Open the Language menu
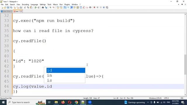This screenshot has width=187, height=105. (34, 5)
